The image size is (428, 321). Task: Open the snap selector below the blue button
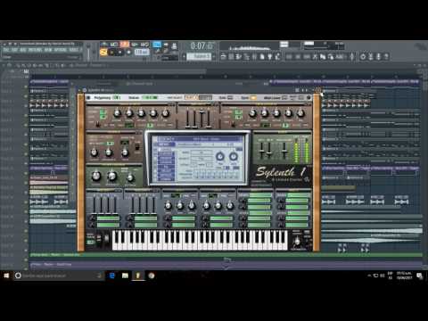pos(169,57)
